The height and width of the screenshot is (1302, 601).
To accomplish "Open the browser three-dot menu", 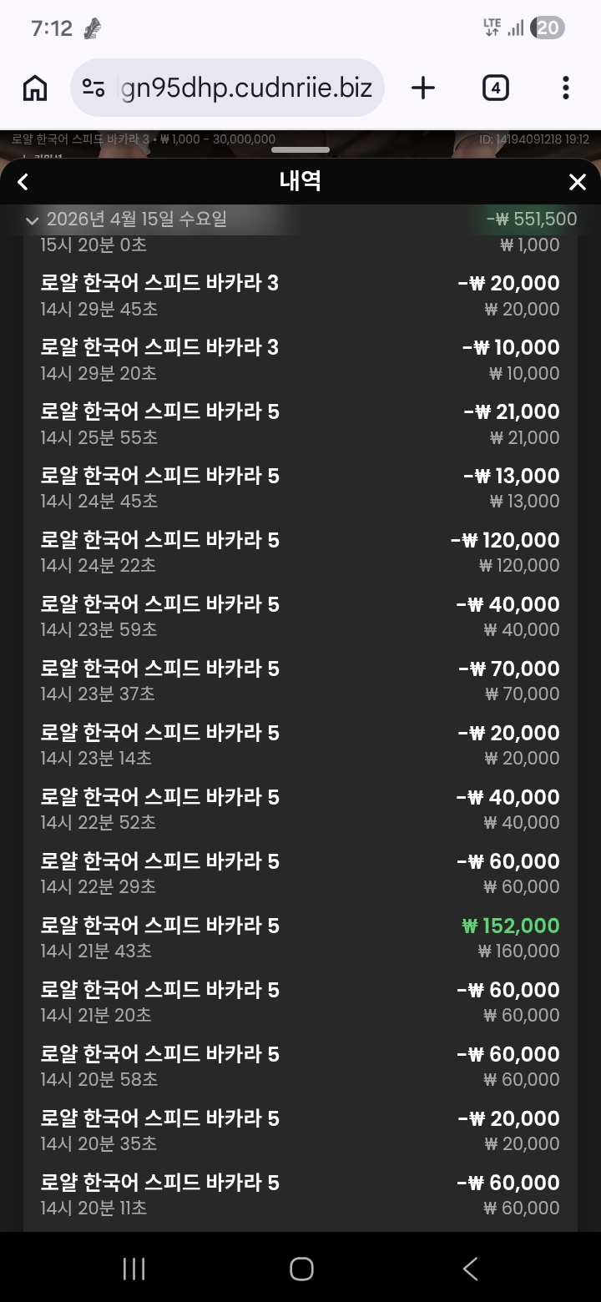I will coord(565,88).
